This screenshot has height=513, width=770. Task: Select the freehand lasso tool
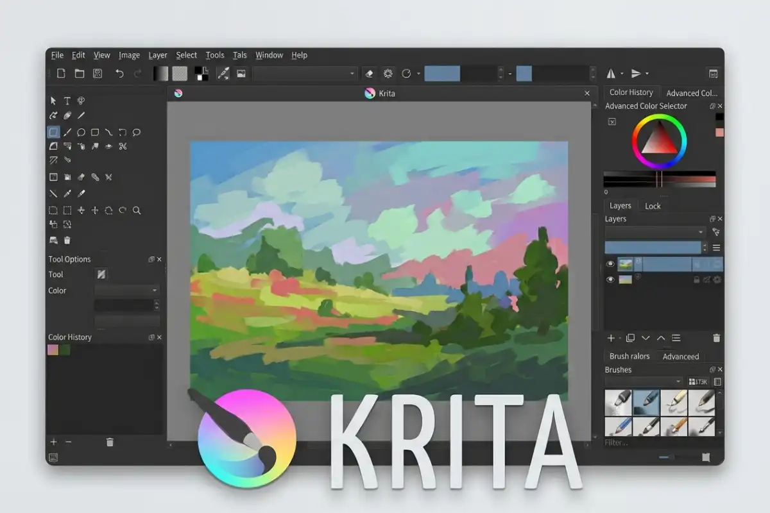click(137, 132)
